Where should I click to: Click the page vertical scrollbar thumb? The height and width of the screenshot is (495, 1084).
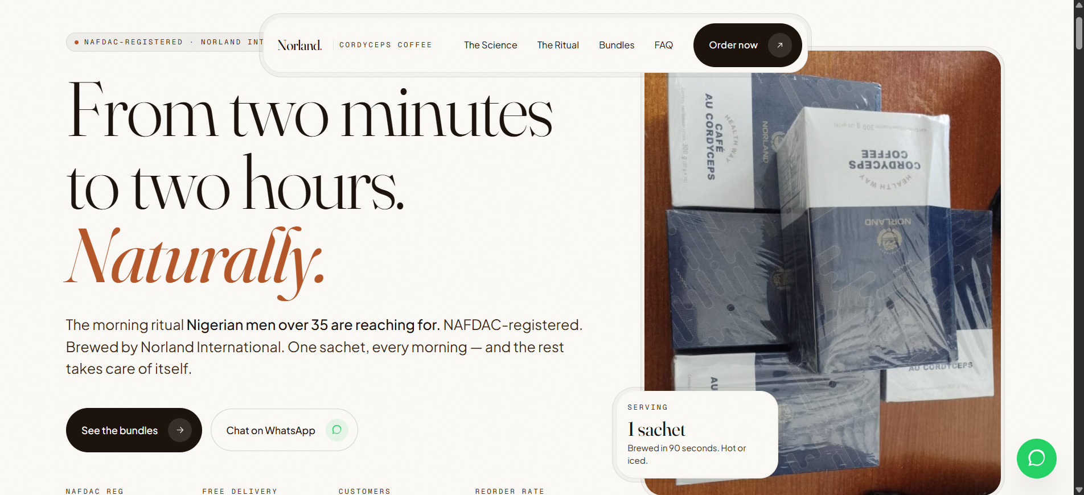tap(1079, 33)
